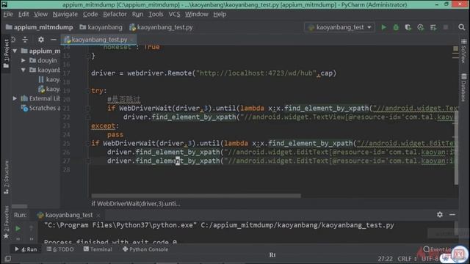Fold the if block at line 21
470x264 pixels.
coord(88,108)
